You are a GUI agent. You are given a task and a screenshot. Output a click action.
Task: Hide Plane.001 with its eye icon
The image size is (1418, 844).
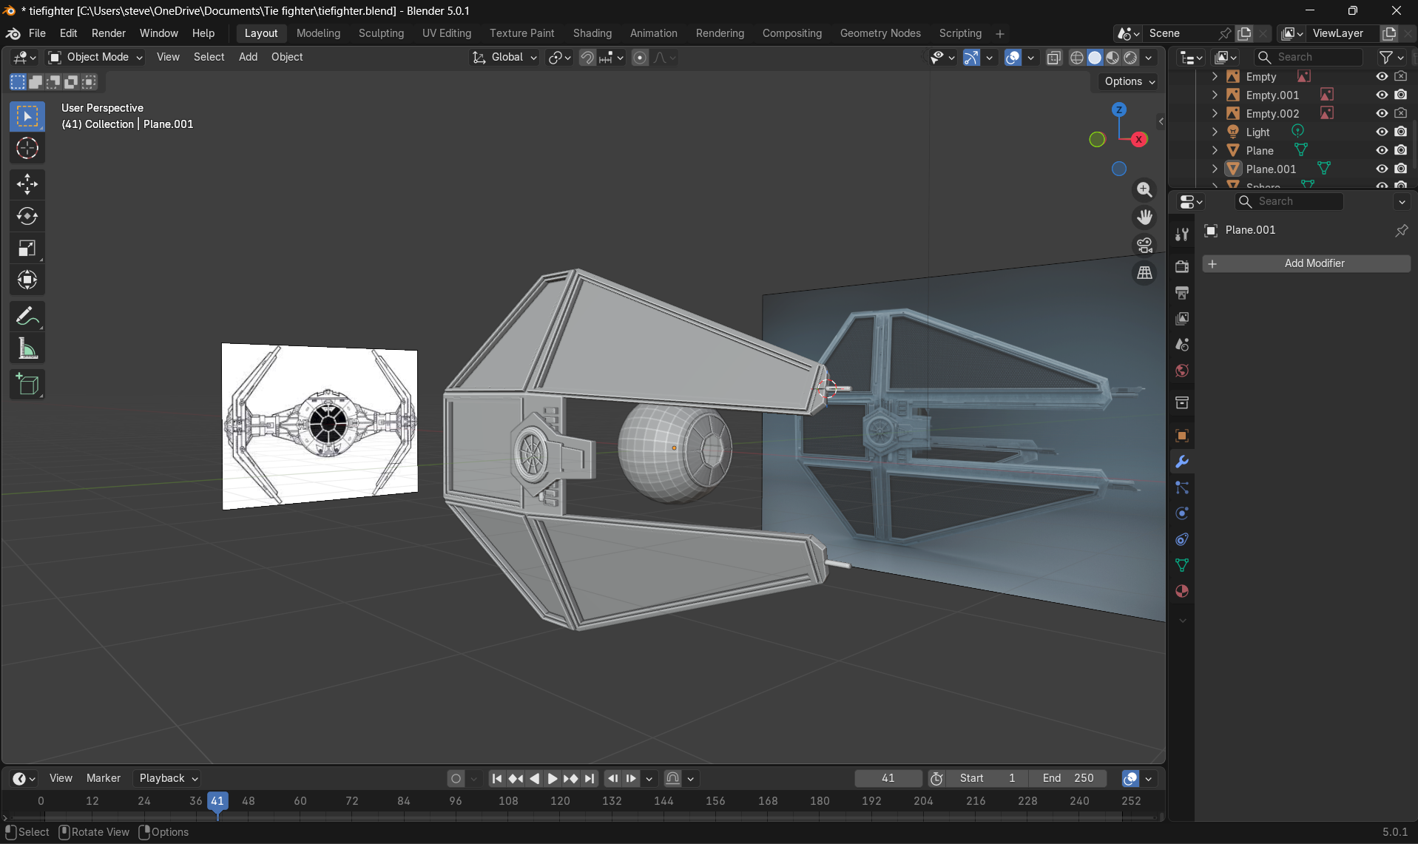pyautogui.click(x=1381, y=169)
